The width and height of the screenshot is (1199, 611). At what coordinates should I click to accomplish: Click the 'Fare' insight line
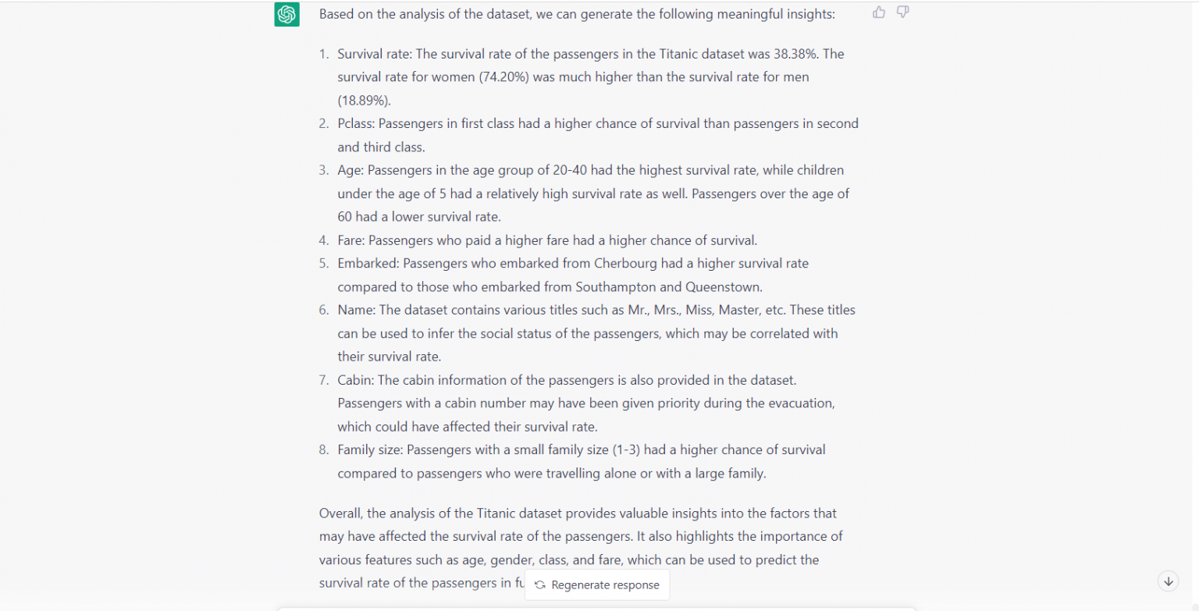tap(547, 240)
